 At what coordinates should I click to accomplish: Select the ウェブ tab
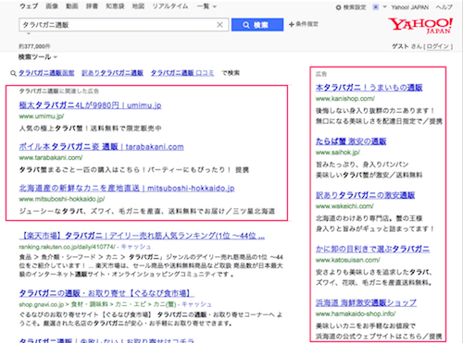pos(29,6)
